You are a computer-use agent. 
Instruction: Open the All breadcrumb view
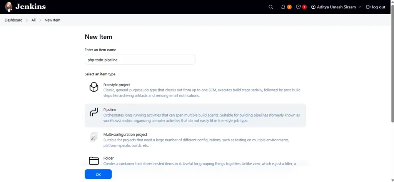point(33,20)
